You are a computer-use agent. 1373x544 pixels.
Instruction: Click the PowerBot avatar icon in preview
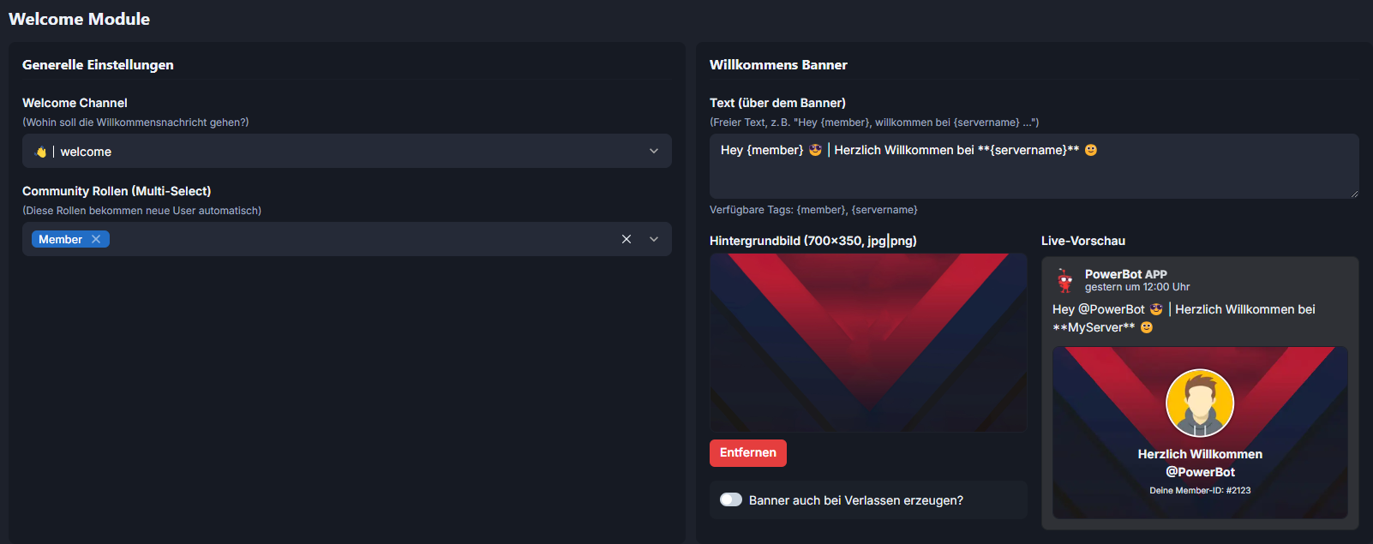coord(1065,280)
